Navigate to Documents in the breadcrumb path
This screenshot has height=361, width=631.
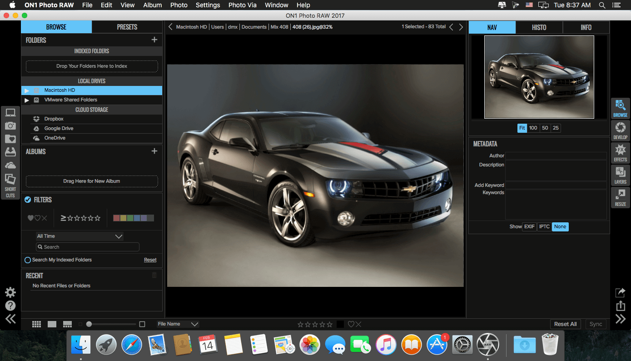[x=254, y=27]
